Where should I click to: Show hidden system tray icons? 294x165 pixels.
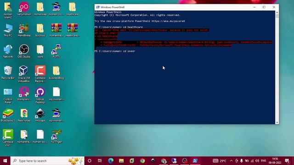point(231,161)
